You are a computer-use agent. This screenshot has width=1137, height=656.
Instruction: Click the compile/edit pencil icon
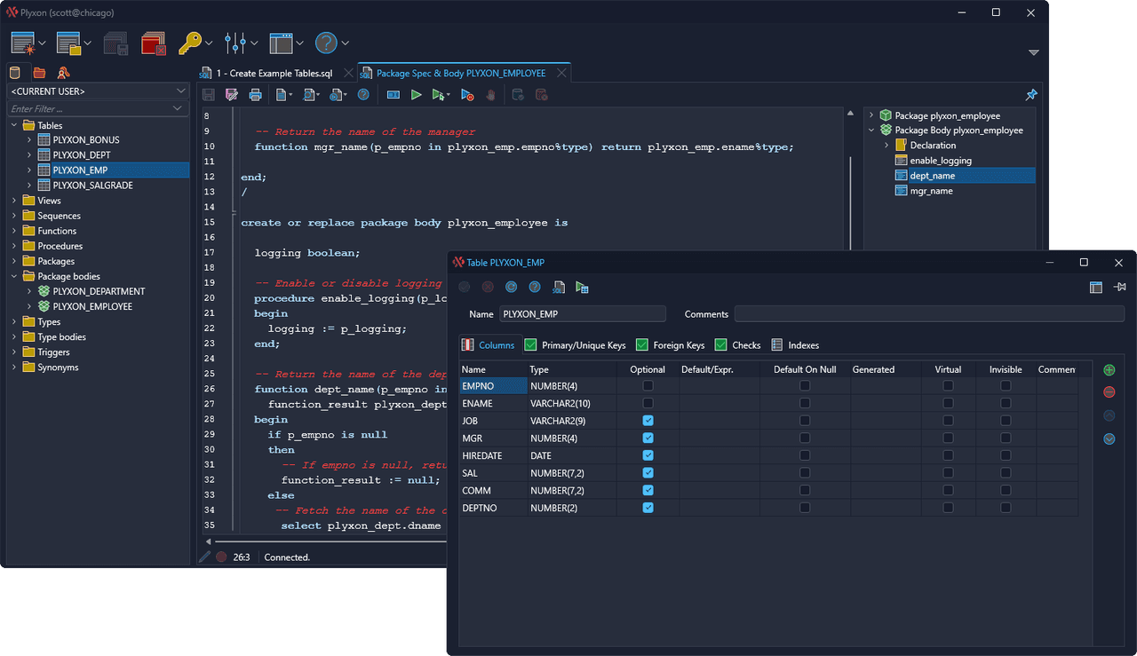232,95
